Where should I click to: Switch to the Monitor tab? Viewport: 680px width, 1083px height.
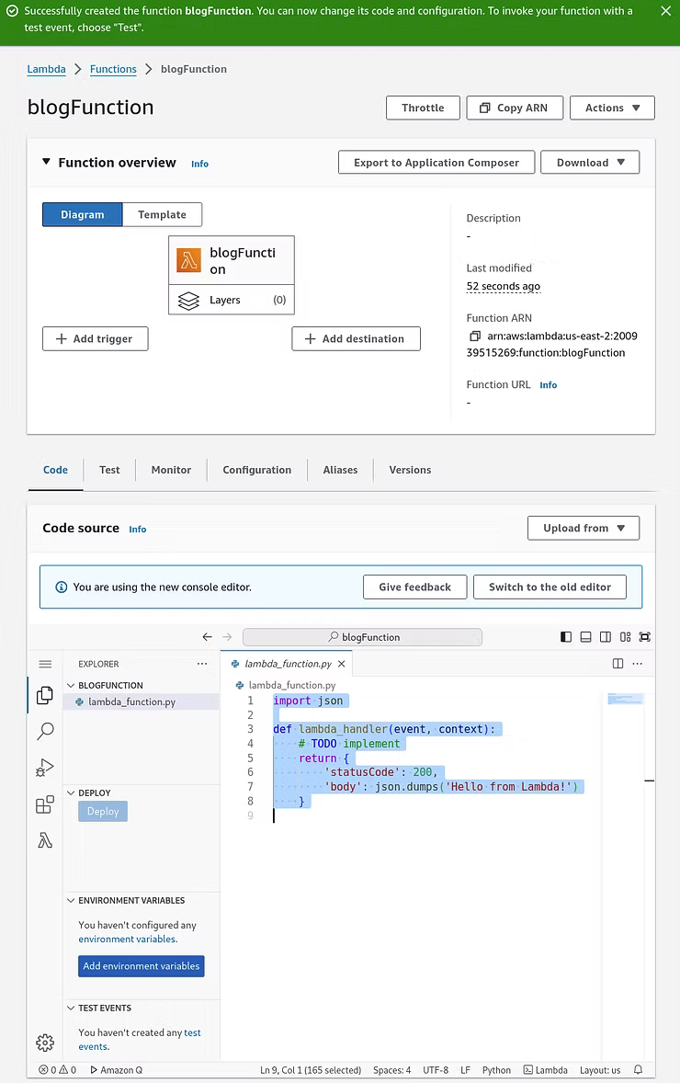171,470
